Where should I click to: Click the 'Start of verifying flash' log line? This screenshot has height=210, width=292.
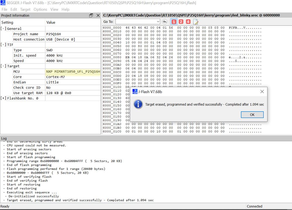pyautogui.click(x=27, y=177)
